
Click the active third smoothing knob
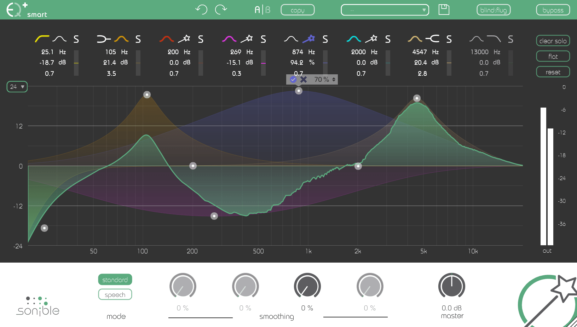(x=307, y=286)
